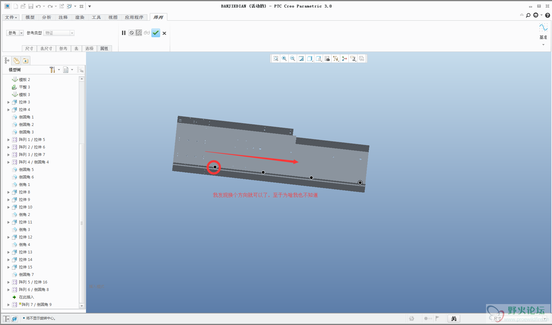This screenshot has height=325, width=552.
Task: Click the Regenerate icon in quick access toolbar
Action: coord(62,6)
